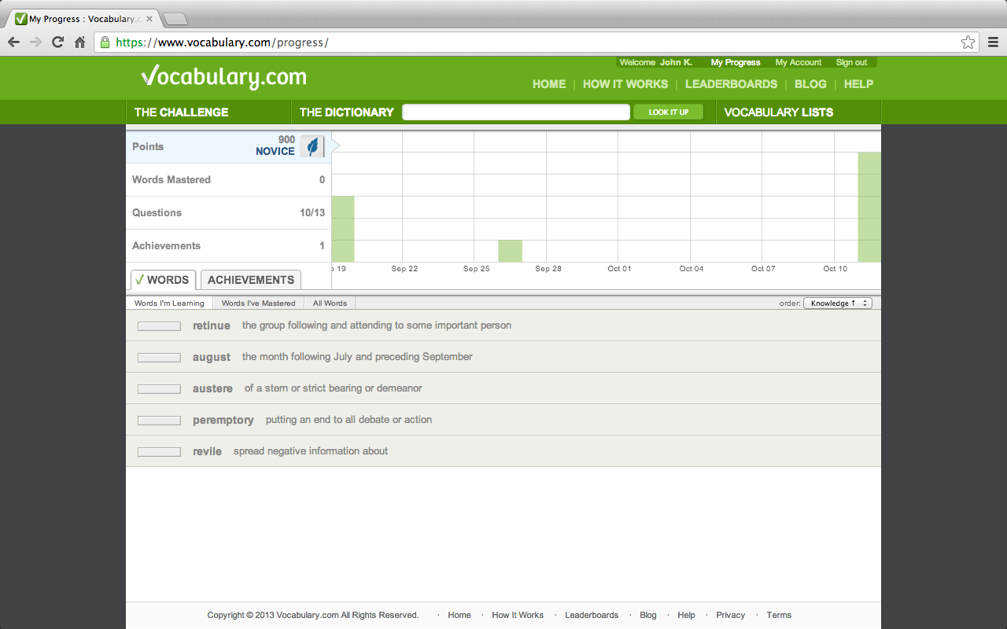Screen dimensions: 1007x629
Task: Open footer Leaderboards link
Action: click(x=592, y=615)
